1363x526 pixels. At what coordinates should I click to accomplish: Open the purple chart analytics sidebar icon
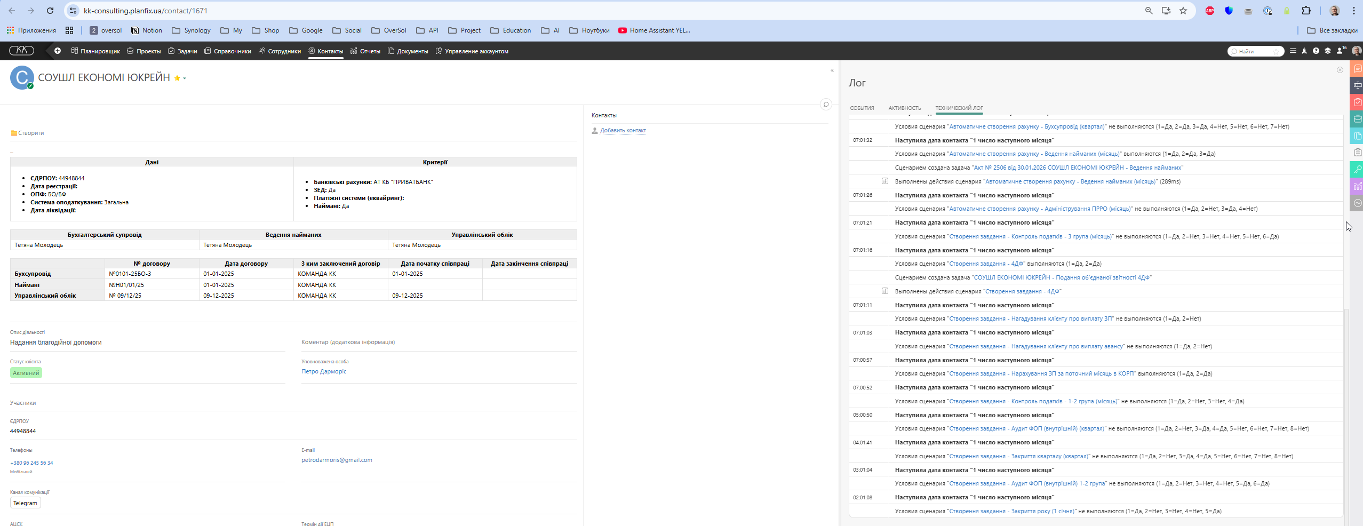(x=1357, y=186)
